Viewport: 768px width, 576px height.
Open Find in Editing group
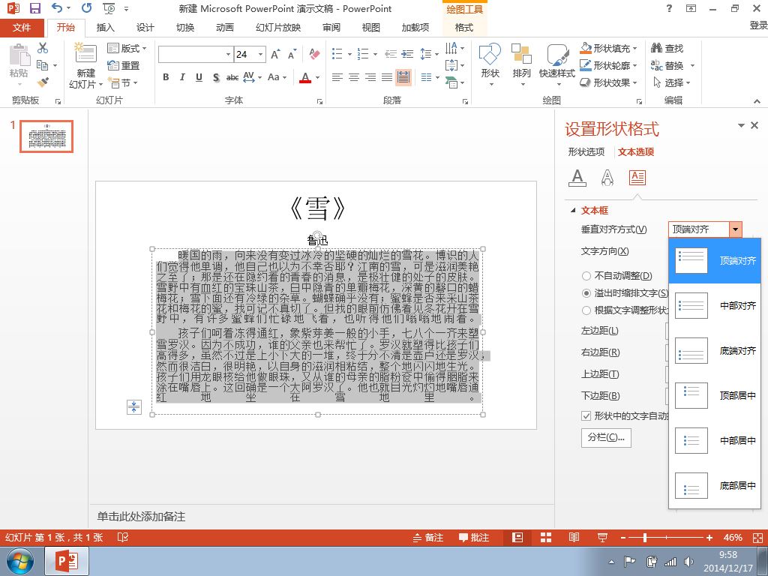click(667, 48)
